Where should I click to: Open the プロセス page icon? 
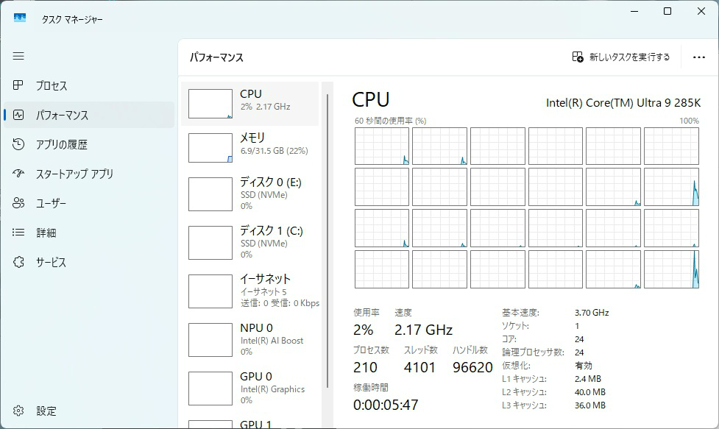coord(19,85)
